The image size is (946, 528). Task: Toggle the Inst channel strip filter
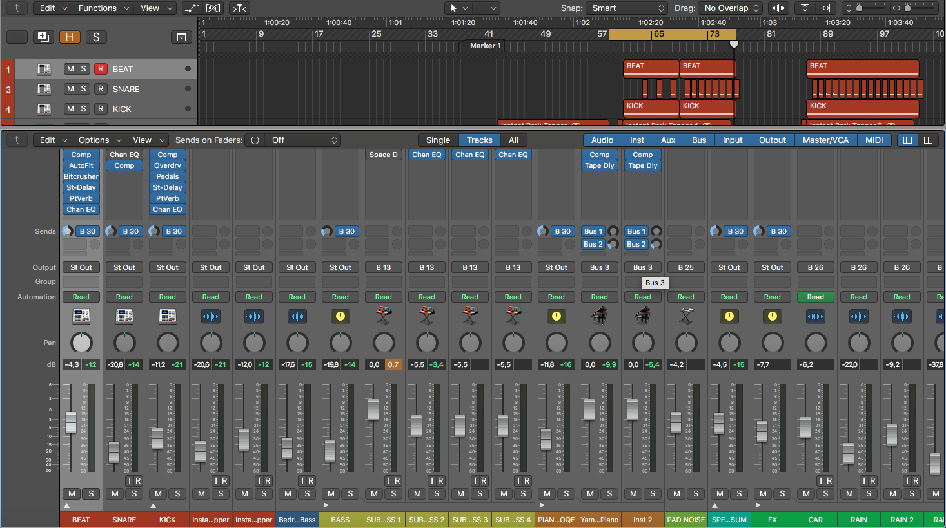pyautogui.click(x=637, y=140)
